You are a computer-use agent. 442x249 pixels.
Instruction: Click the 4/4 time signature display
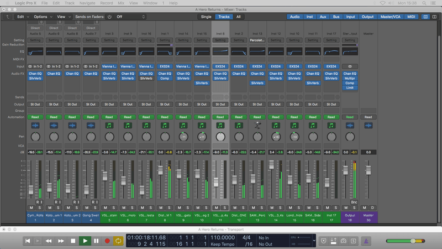pos(246,238)
